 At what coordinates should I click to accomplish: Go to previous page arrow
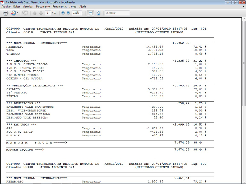34,13
